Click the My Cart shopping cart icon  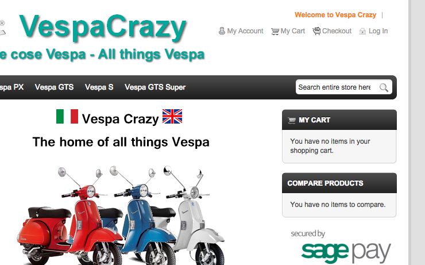pyautogui.click(x=275, y=32)
